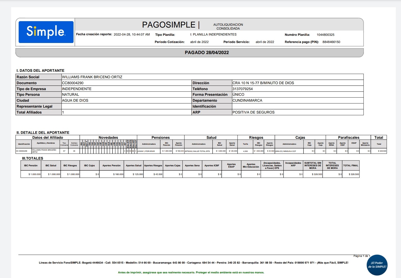Select the Dirección value CRA 10 N 15-77
The image size is (401, 278).
click(x=263, y=83)
